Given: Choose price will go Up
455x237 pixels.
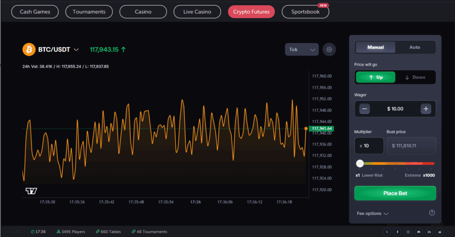Looking at the screenshot, I should pos(375,77).
